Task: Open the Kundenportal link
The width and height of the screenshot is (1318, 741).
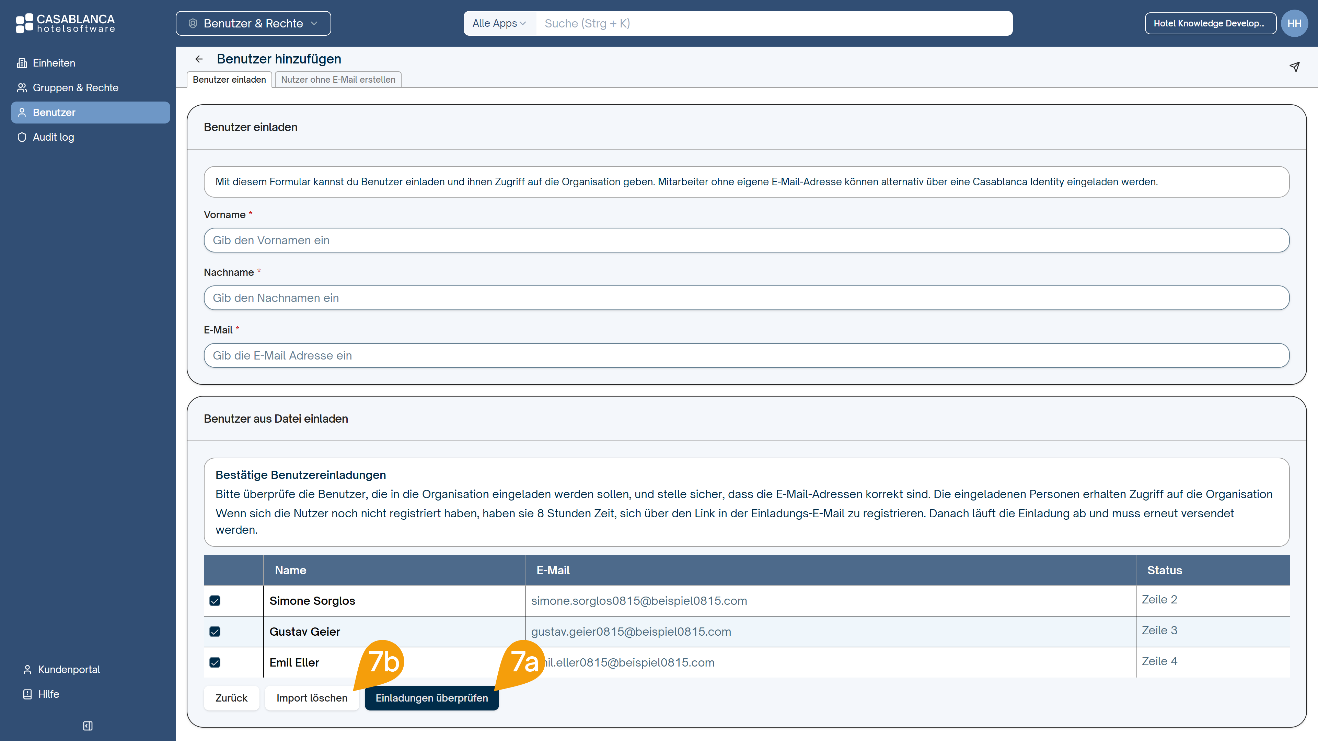Action: [61, 669]
